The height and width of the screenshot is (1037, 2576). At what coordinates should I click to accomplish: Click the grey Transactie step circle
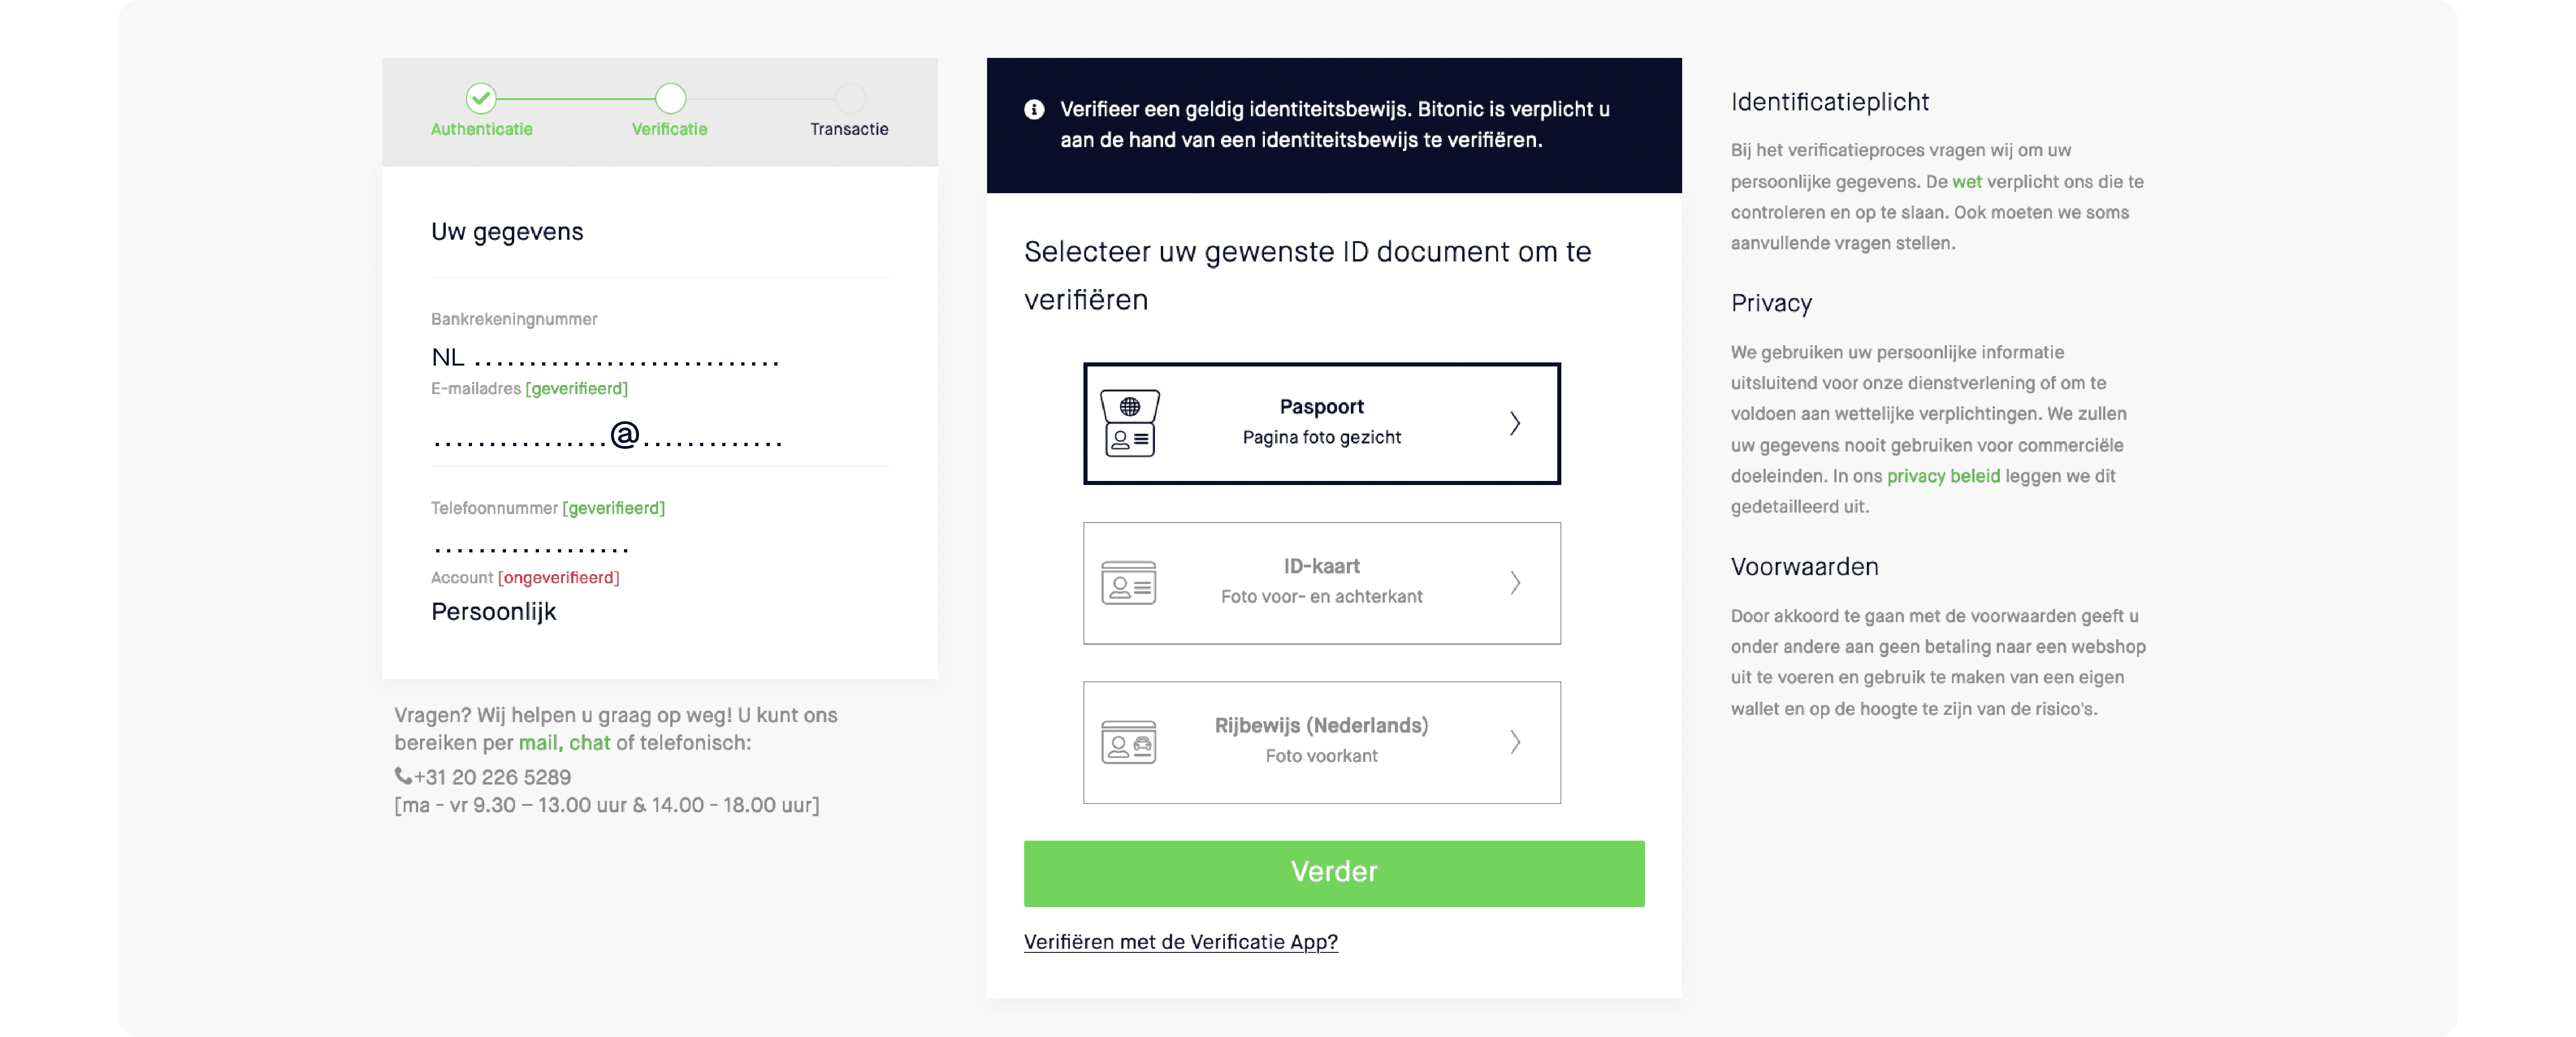tap(850, 98)
